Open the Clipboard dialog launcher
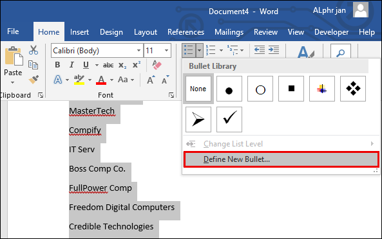 41,95
